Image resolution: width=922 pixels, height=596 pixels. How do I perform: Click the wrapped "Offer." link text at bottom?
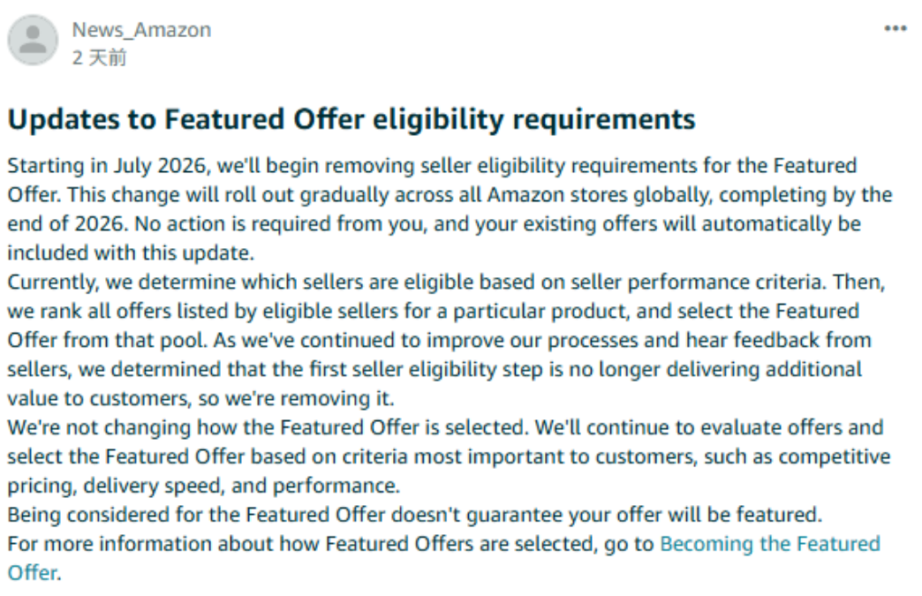34,572
